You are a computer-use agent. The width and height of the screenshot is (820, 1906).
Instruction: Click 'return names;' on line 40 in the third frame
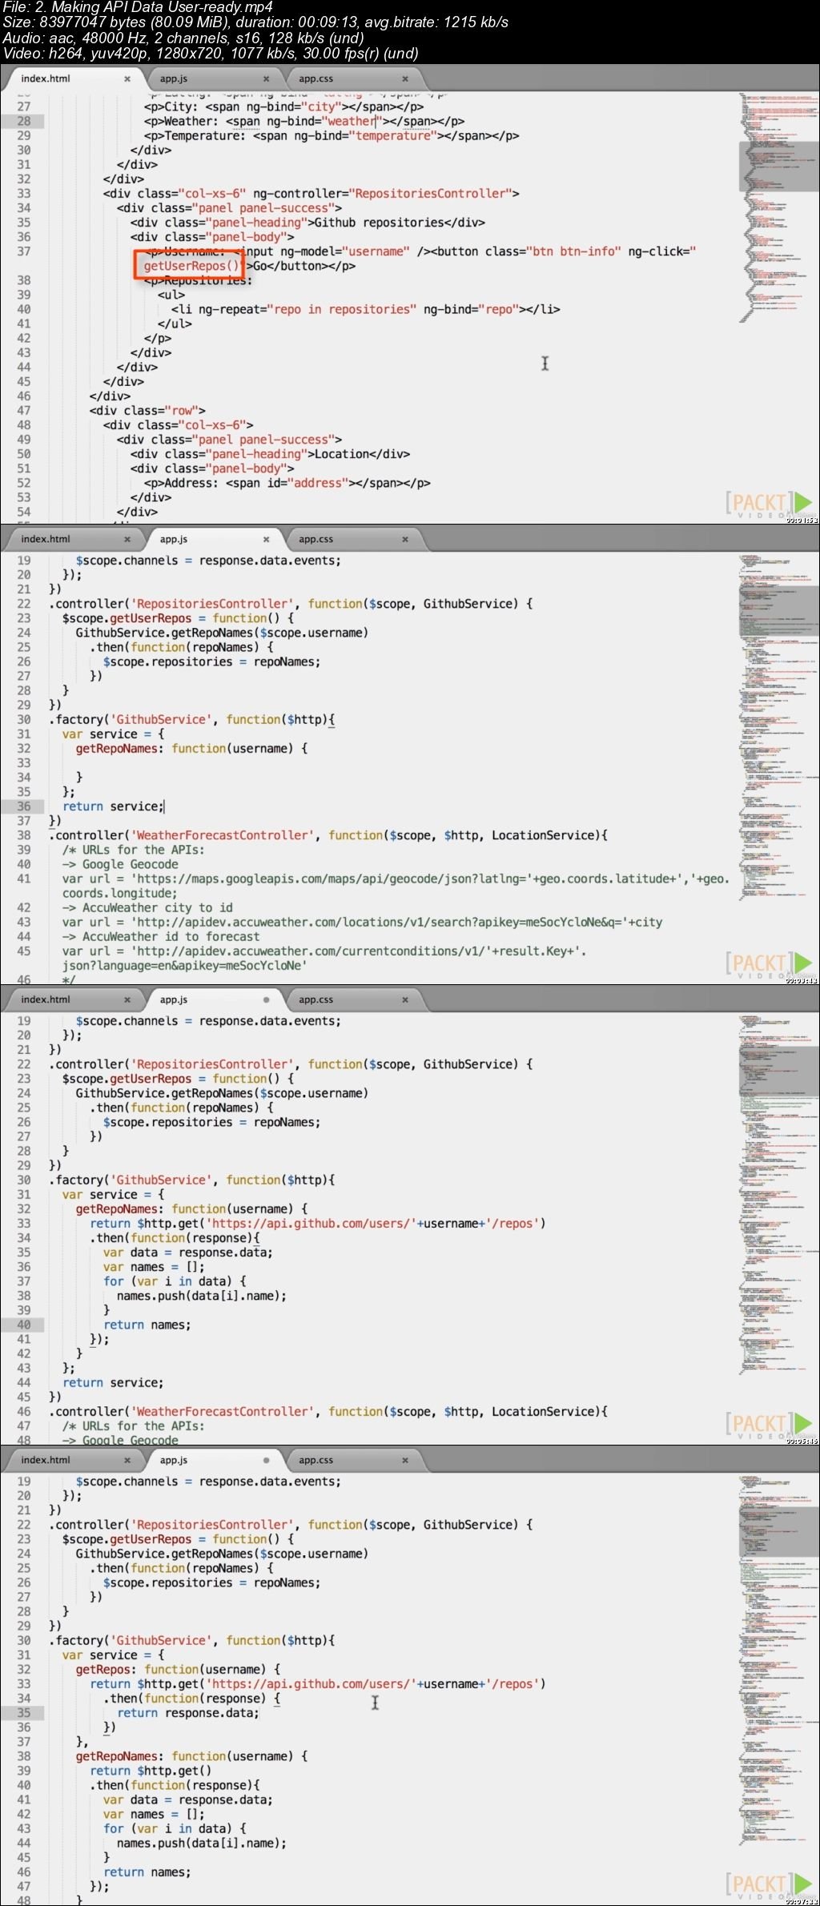(147, 1325)
